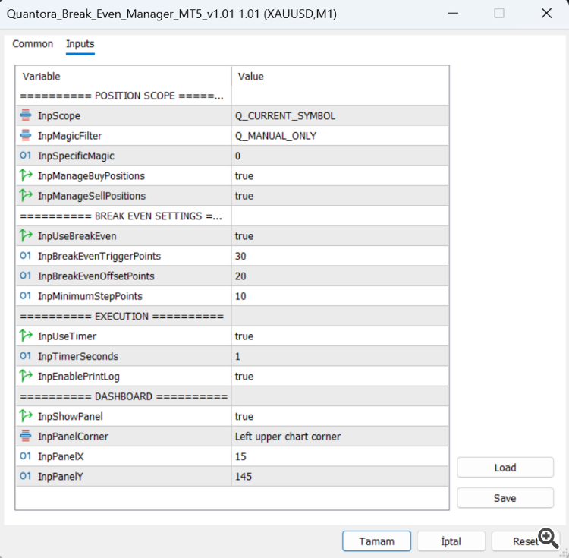Edit InpBreakEvenOffsetPoints value 20

pyautogui.click(x=340, y=276)
